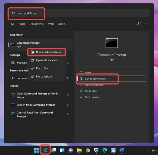Click the three-dot options icon in search
Screen dimensions: 158x155
click(146, 24)
